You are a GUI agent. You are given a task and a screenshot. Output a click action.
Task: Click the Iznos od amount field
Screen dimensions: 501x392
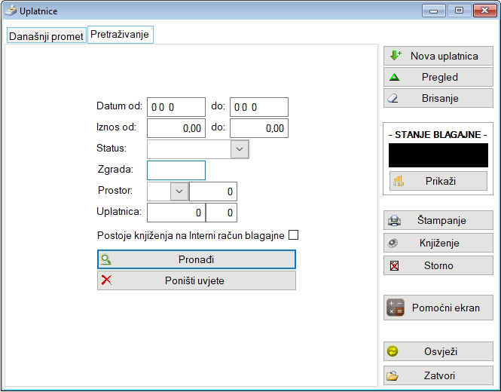pos(176,128)
